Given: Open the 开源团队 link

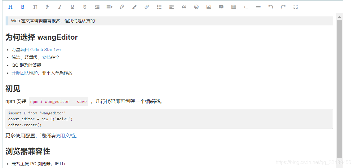Looking at the screenshot, I should point(20,73).
